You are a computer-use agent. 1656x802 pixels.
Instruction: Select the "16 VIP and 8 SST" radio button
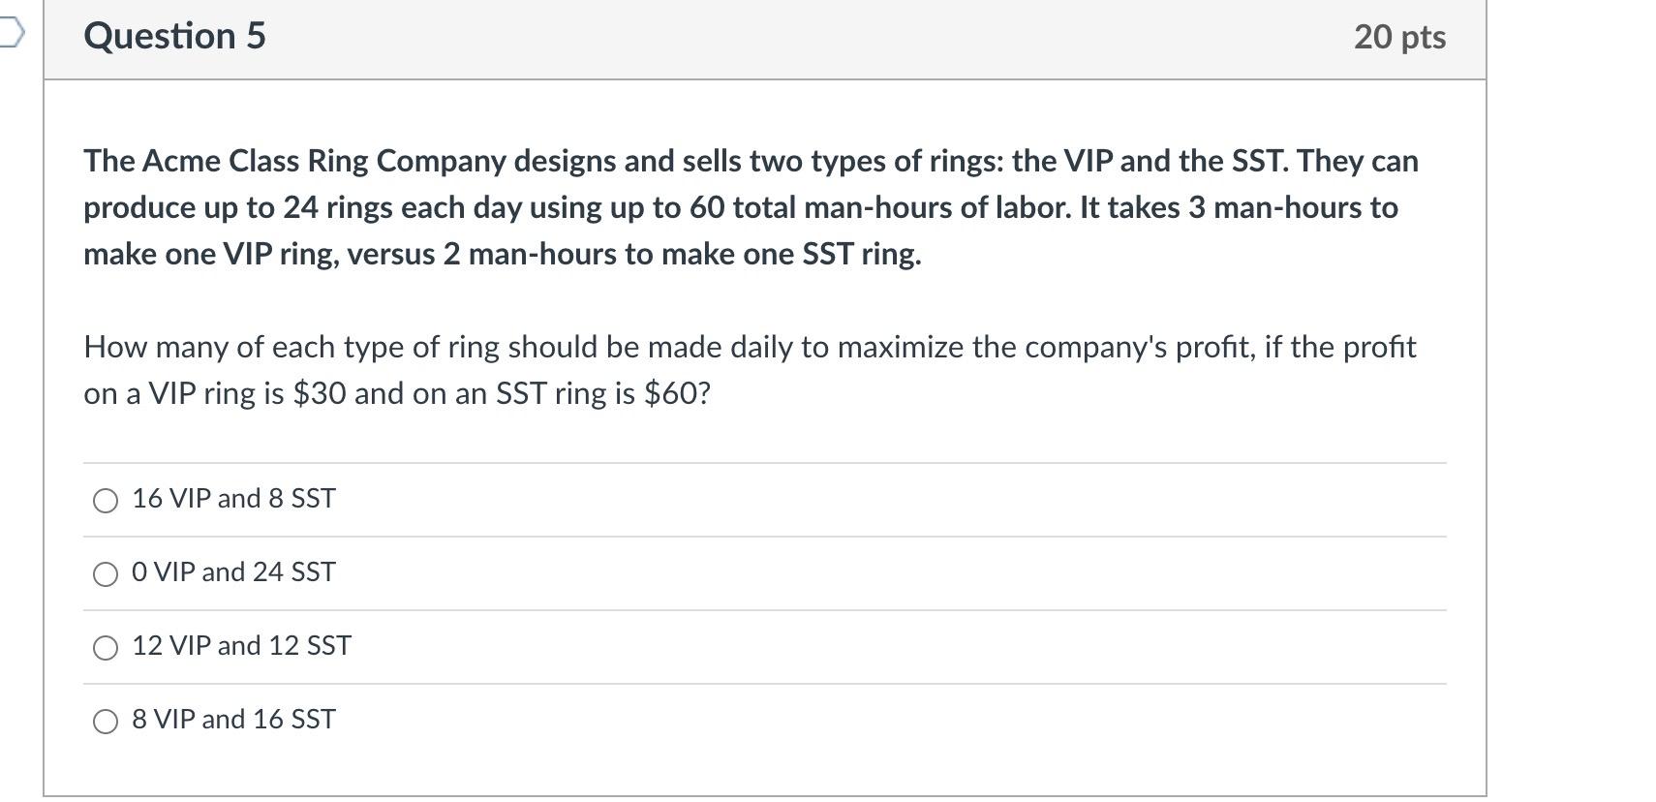[106, 500]
